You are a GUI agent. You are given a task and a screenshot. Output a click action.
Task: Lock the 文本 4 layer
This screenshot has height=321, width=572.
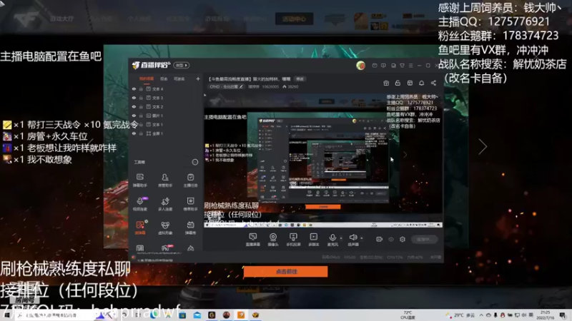point(141,88)
